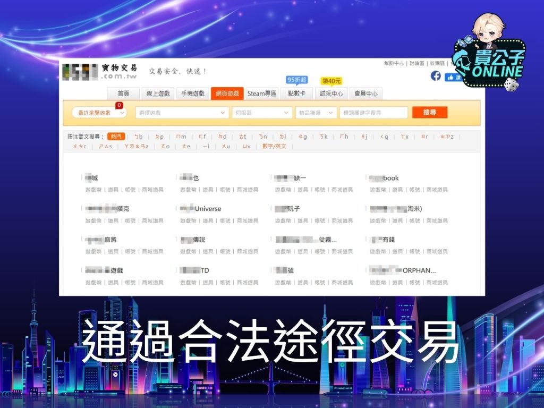Click the FB Like (讚) button icon
The image size is (544, 408).
click(x=453, y=77)
